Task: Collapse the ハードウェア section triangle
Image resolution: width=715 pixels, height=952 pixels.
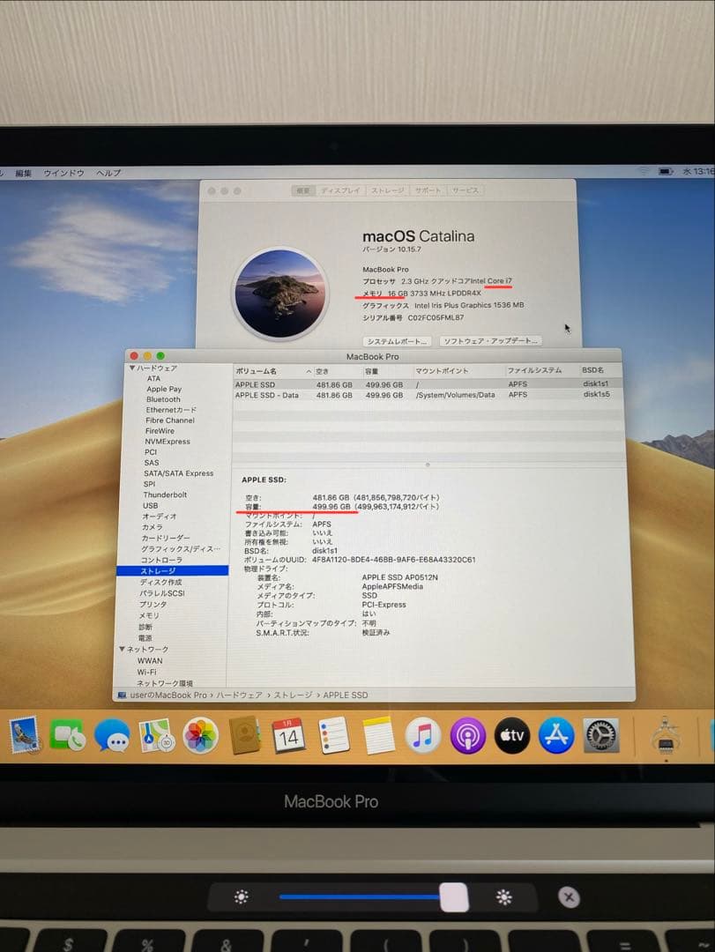Action: pyautogui.click(x=133, y=368)
